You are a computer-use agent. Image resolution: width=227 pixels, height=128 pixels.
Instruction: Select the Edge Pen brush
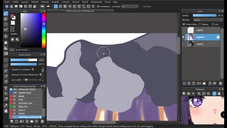(26, 107)
